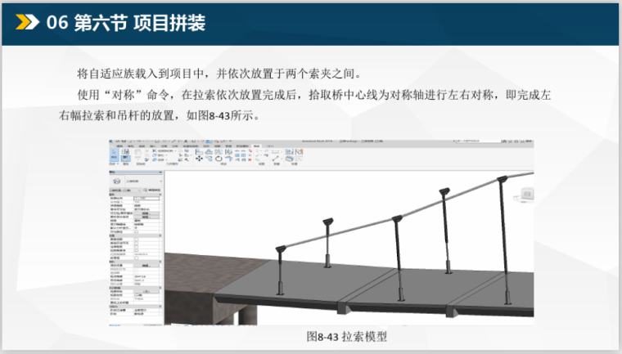Switch to the active Modify ribbon tab

point(256,146)
